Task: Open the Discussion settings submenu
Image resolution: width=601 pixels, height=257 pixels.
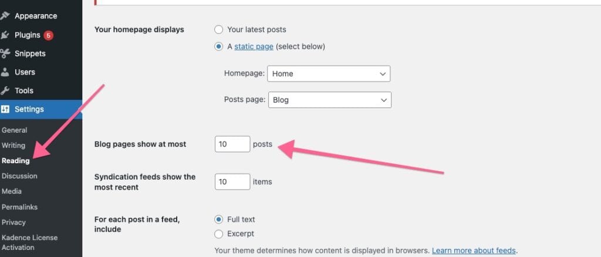Action: click(19, 176)
